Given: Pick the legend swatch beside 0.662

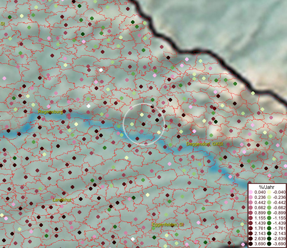Looking at the screenshot, I should click(251, 207).
